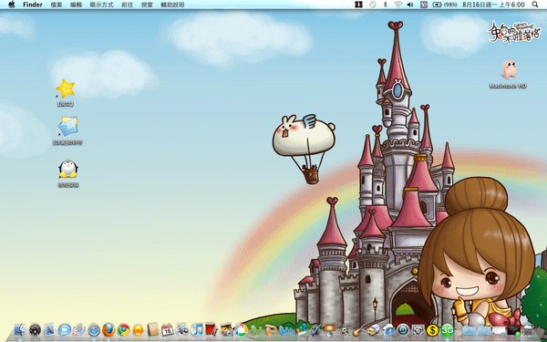
Task: Click the battery status indicator
Action: pos(445,5)
